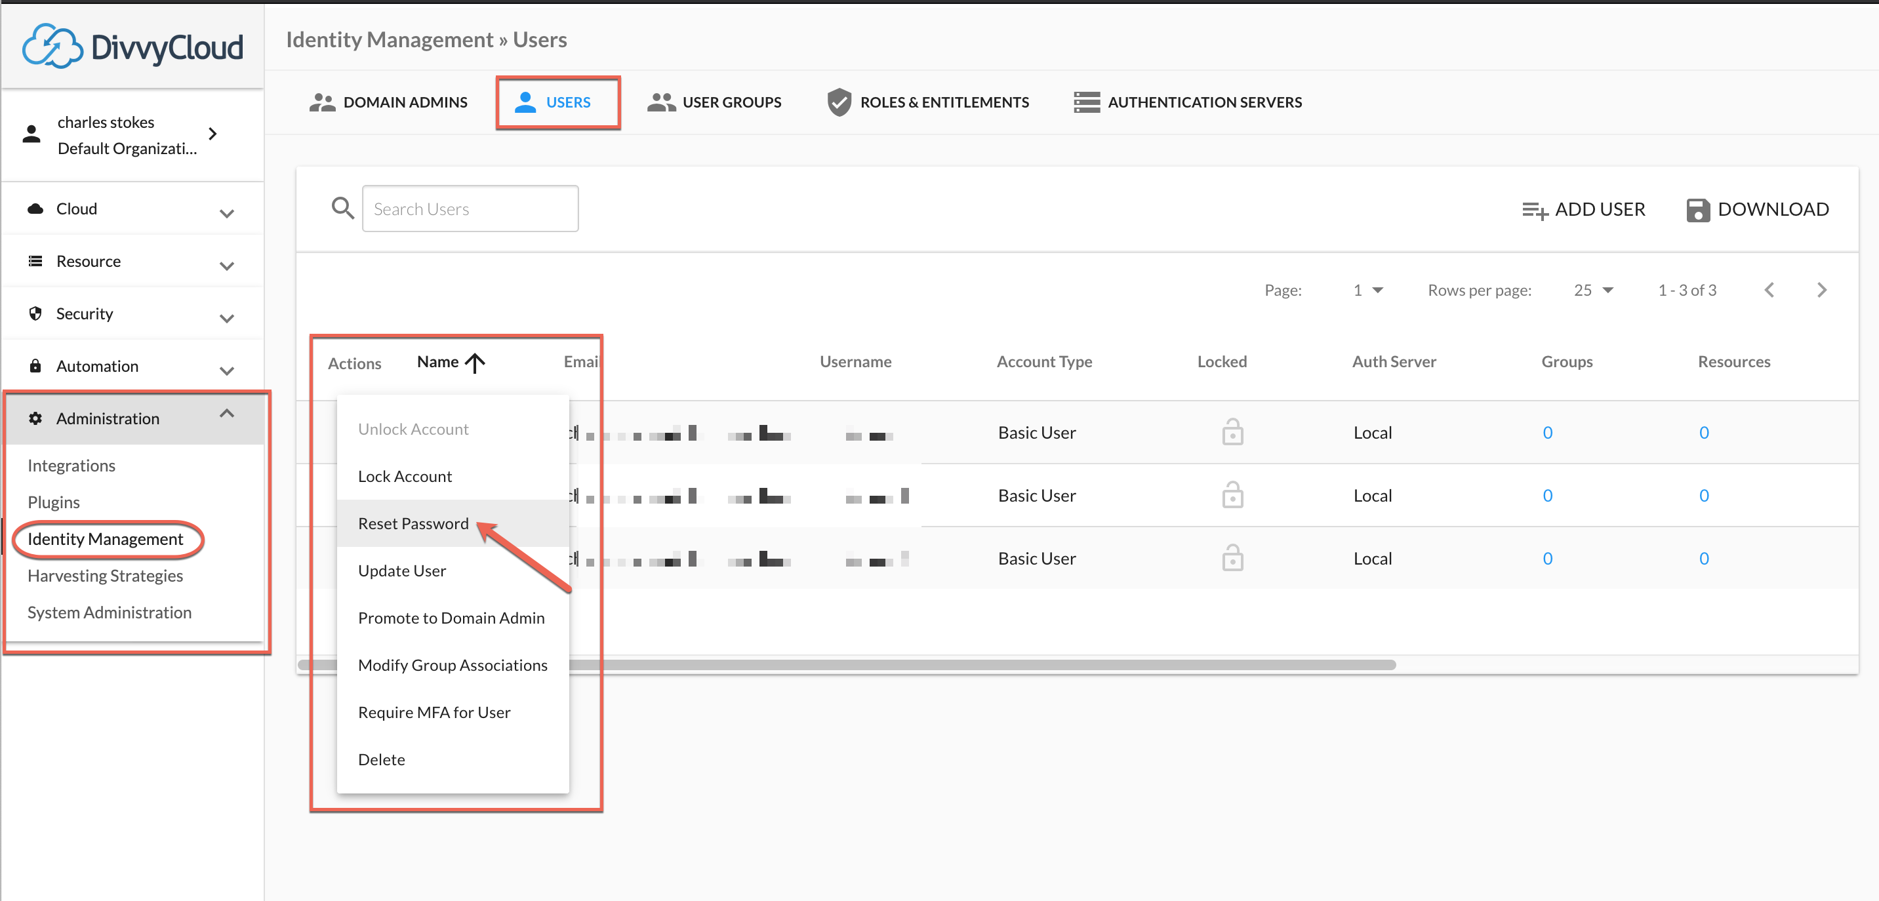The height and width of the screenshot is (901, 1879).
Task: Choose Delete from actions menu
Action: pyautogui.click(x=453, y=759)
